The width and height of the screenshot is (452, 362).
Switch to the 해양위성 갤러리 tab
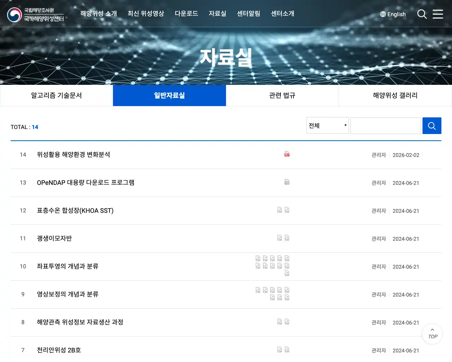pos(395,95)
